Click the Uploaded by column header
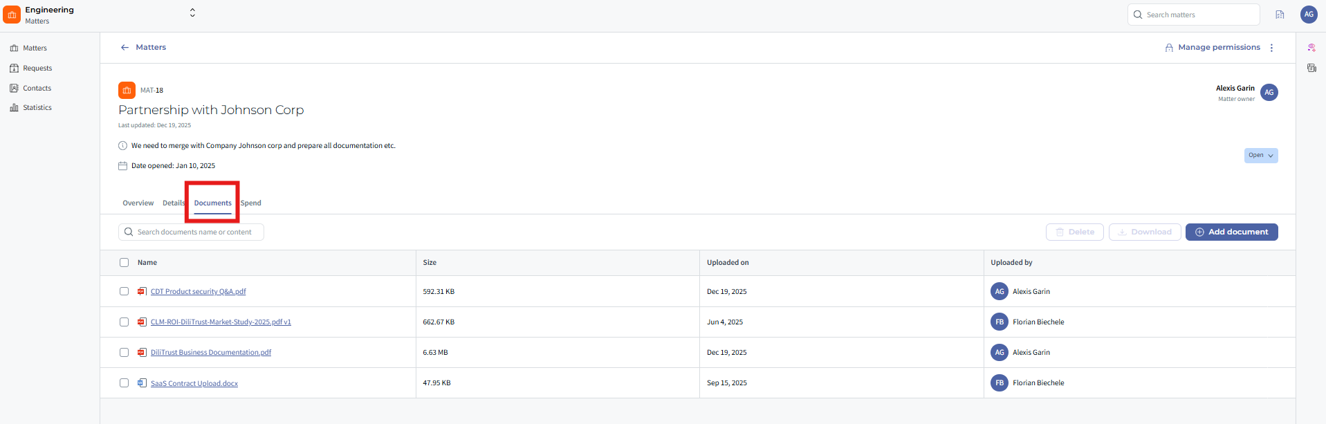 pyautogui.click(x=1011, y=263)
